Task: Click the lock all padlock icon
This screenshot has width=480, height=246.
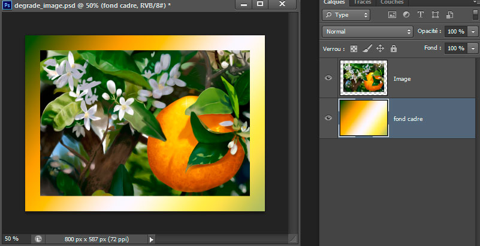Action: pyautogui.click(x=393, y=48)
